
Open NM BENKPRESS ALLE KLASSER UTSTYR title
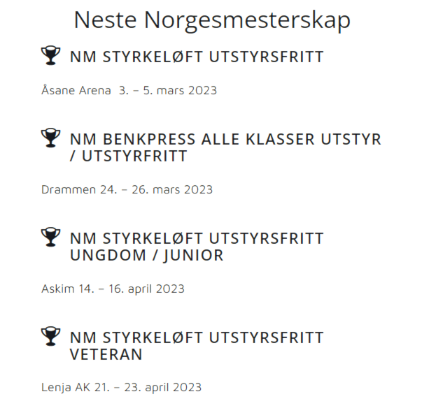(x=225, y=139)
